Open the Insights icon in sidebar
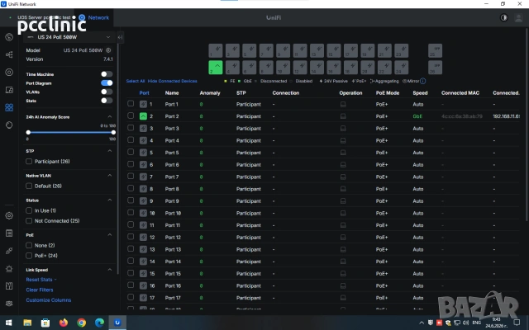Viewport: 529px width, 330px height. [9, 125]
